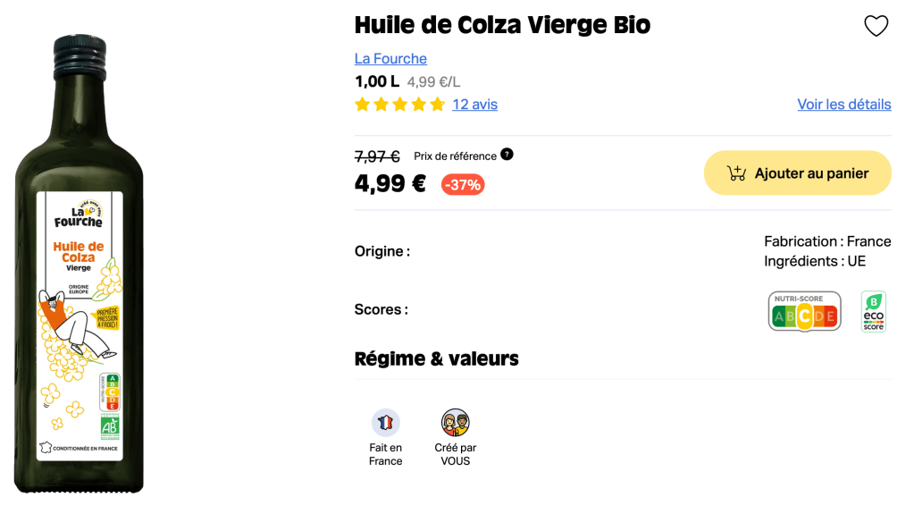
Task: Click the cart icon in add button
Action: click(x=736, y=173)
